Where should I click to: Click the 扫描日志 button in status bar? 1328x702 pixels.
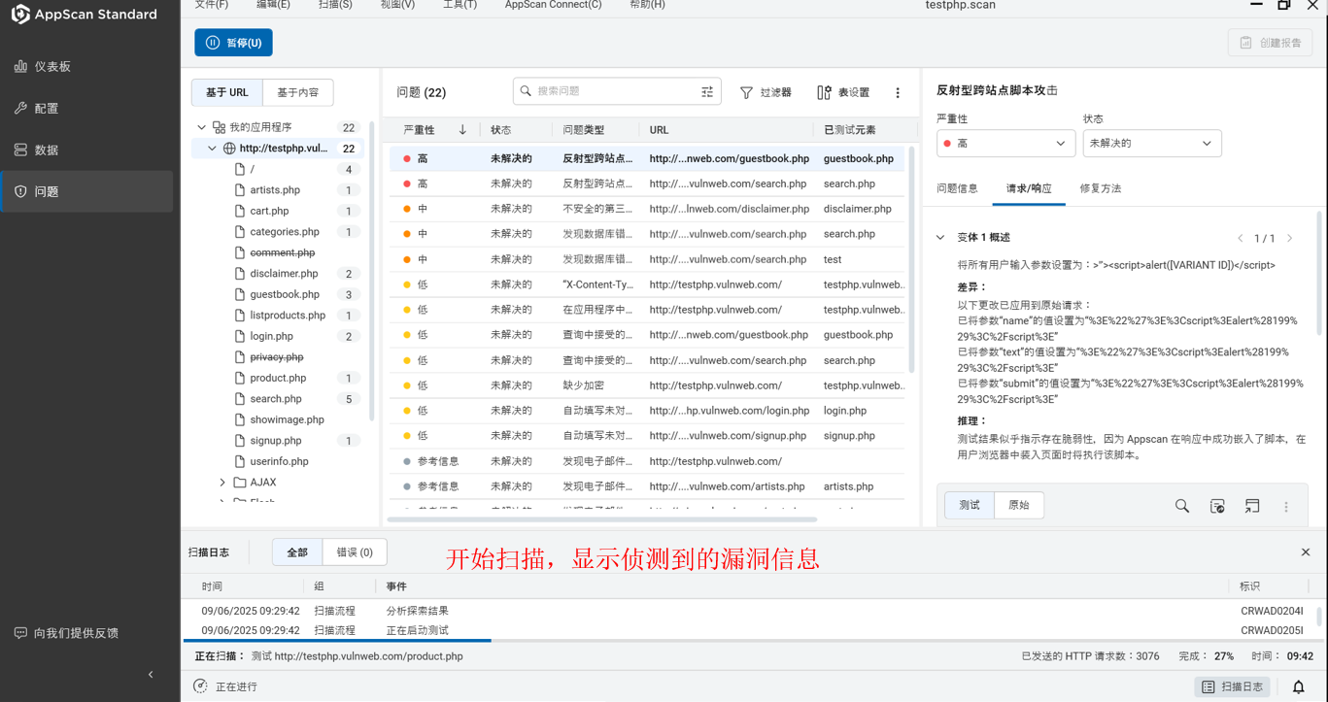click(1234, 686)
